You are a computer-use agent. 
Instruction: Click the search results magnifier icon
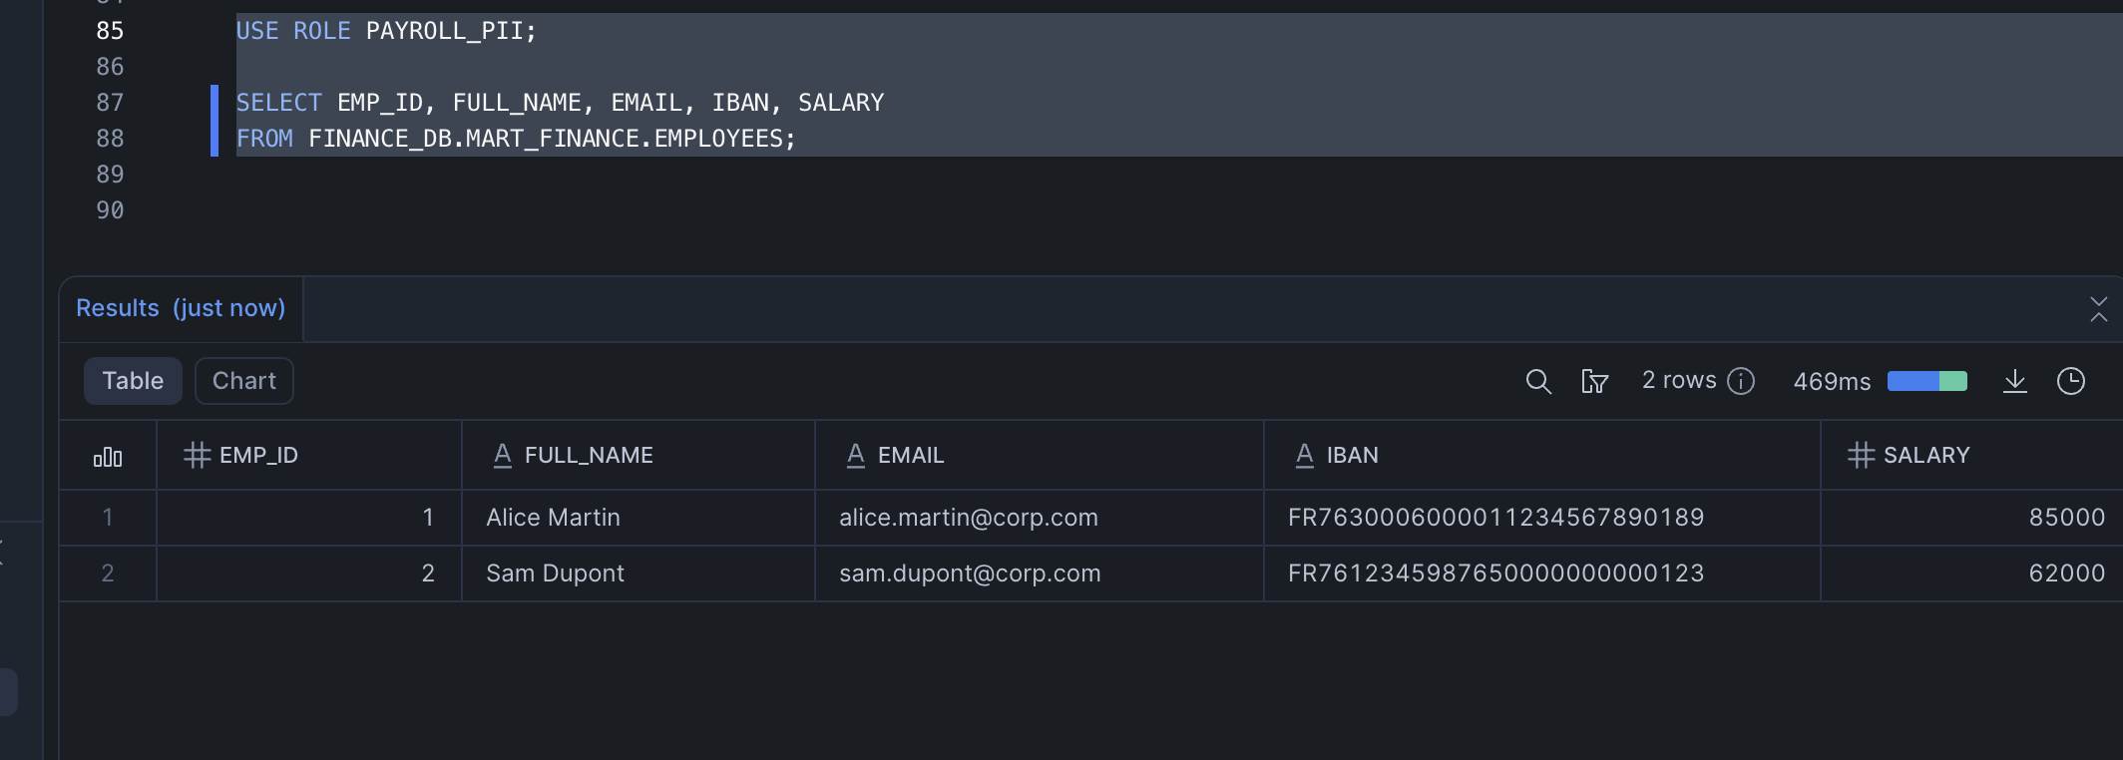tap(1537, 381)
